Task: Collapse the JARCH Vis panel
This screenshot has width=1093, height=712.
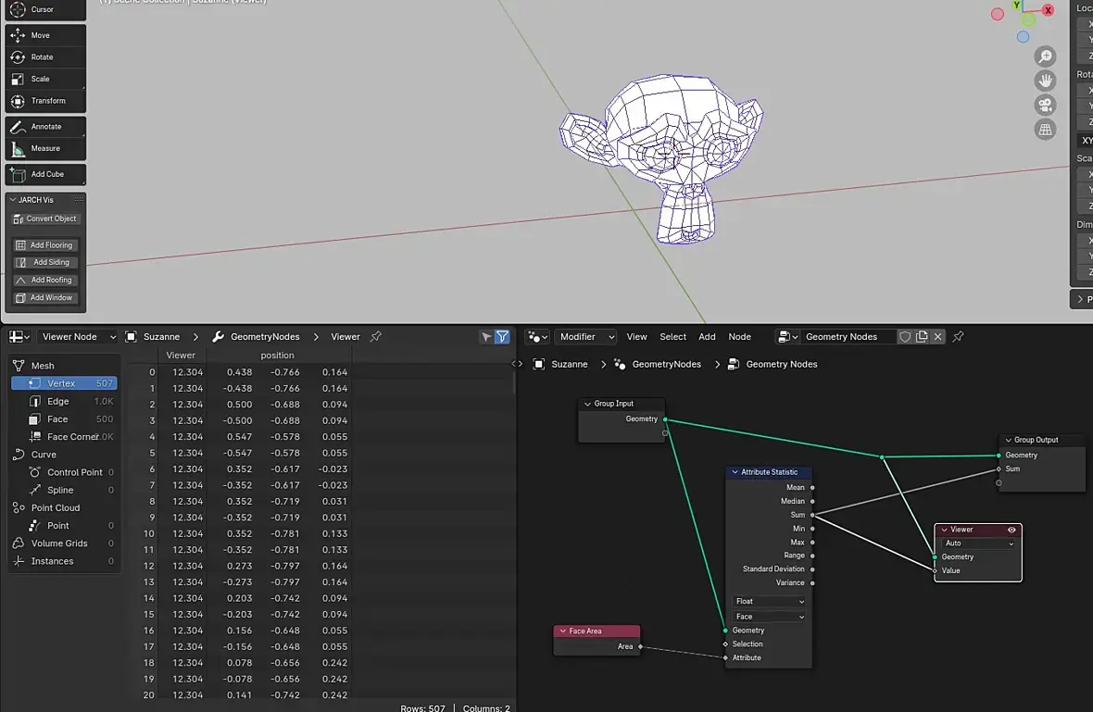Action: 13,200
